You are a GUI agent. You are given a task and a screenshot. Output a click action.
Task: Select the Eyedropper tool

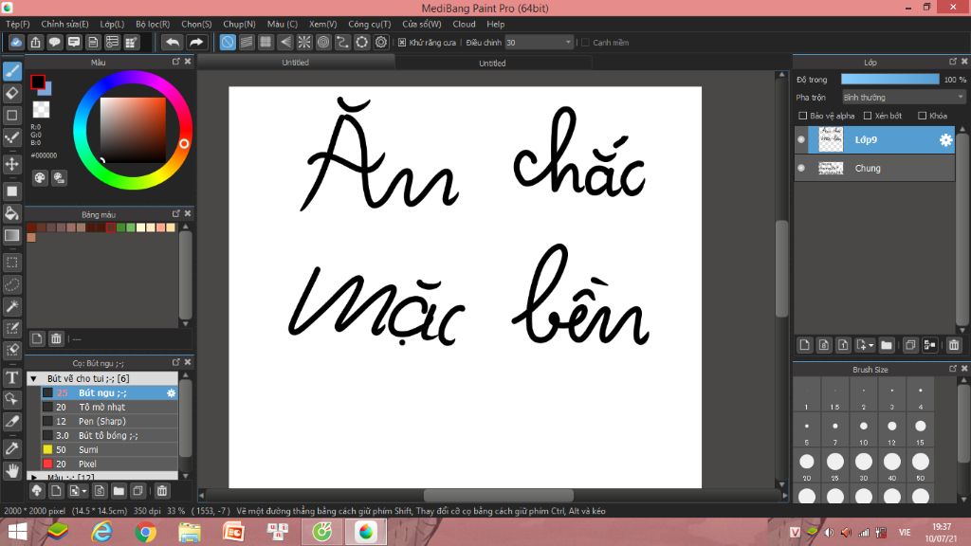coord(11,448)
